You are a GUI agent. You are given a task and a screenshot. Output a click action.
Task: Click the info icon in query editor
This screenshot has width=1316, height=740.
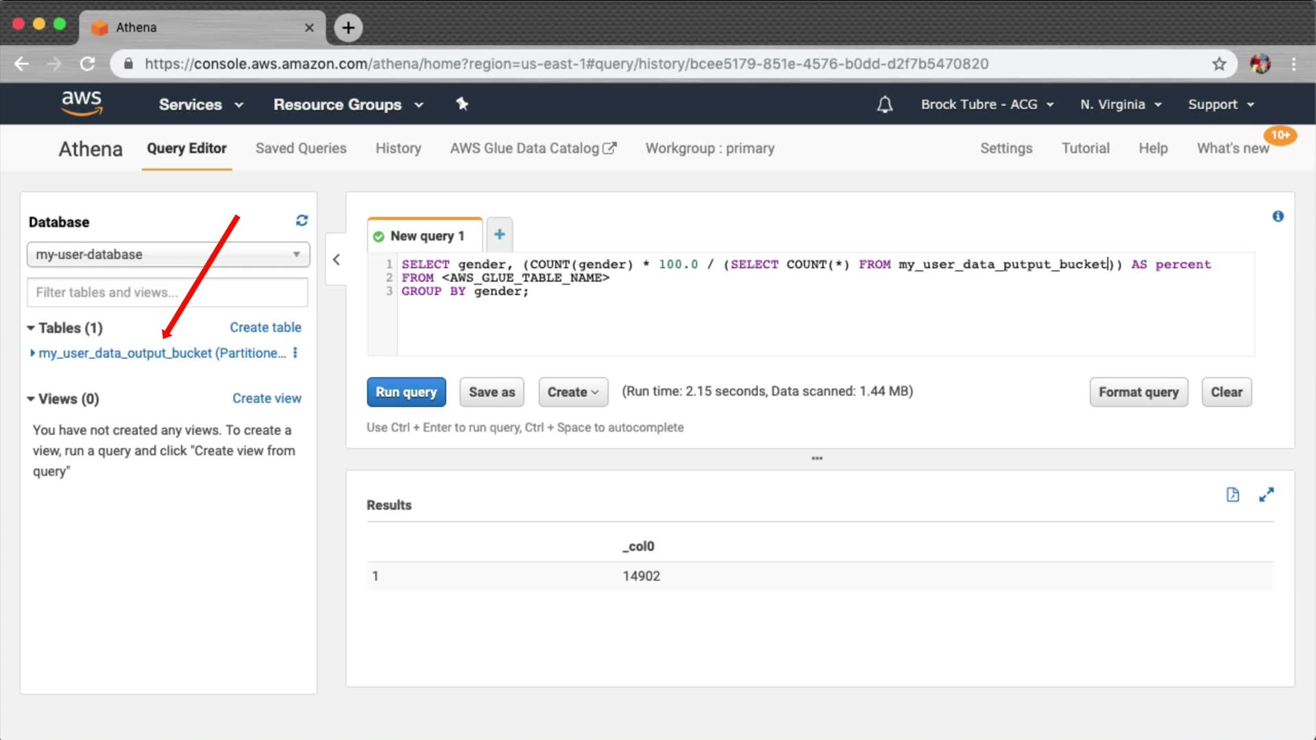coord(1278,217)
